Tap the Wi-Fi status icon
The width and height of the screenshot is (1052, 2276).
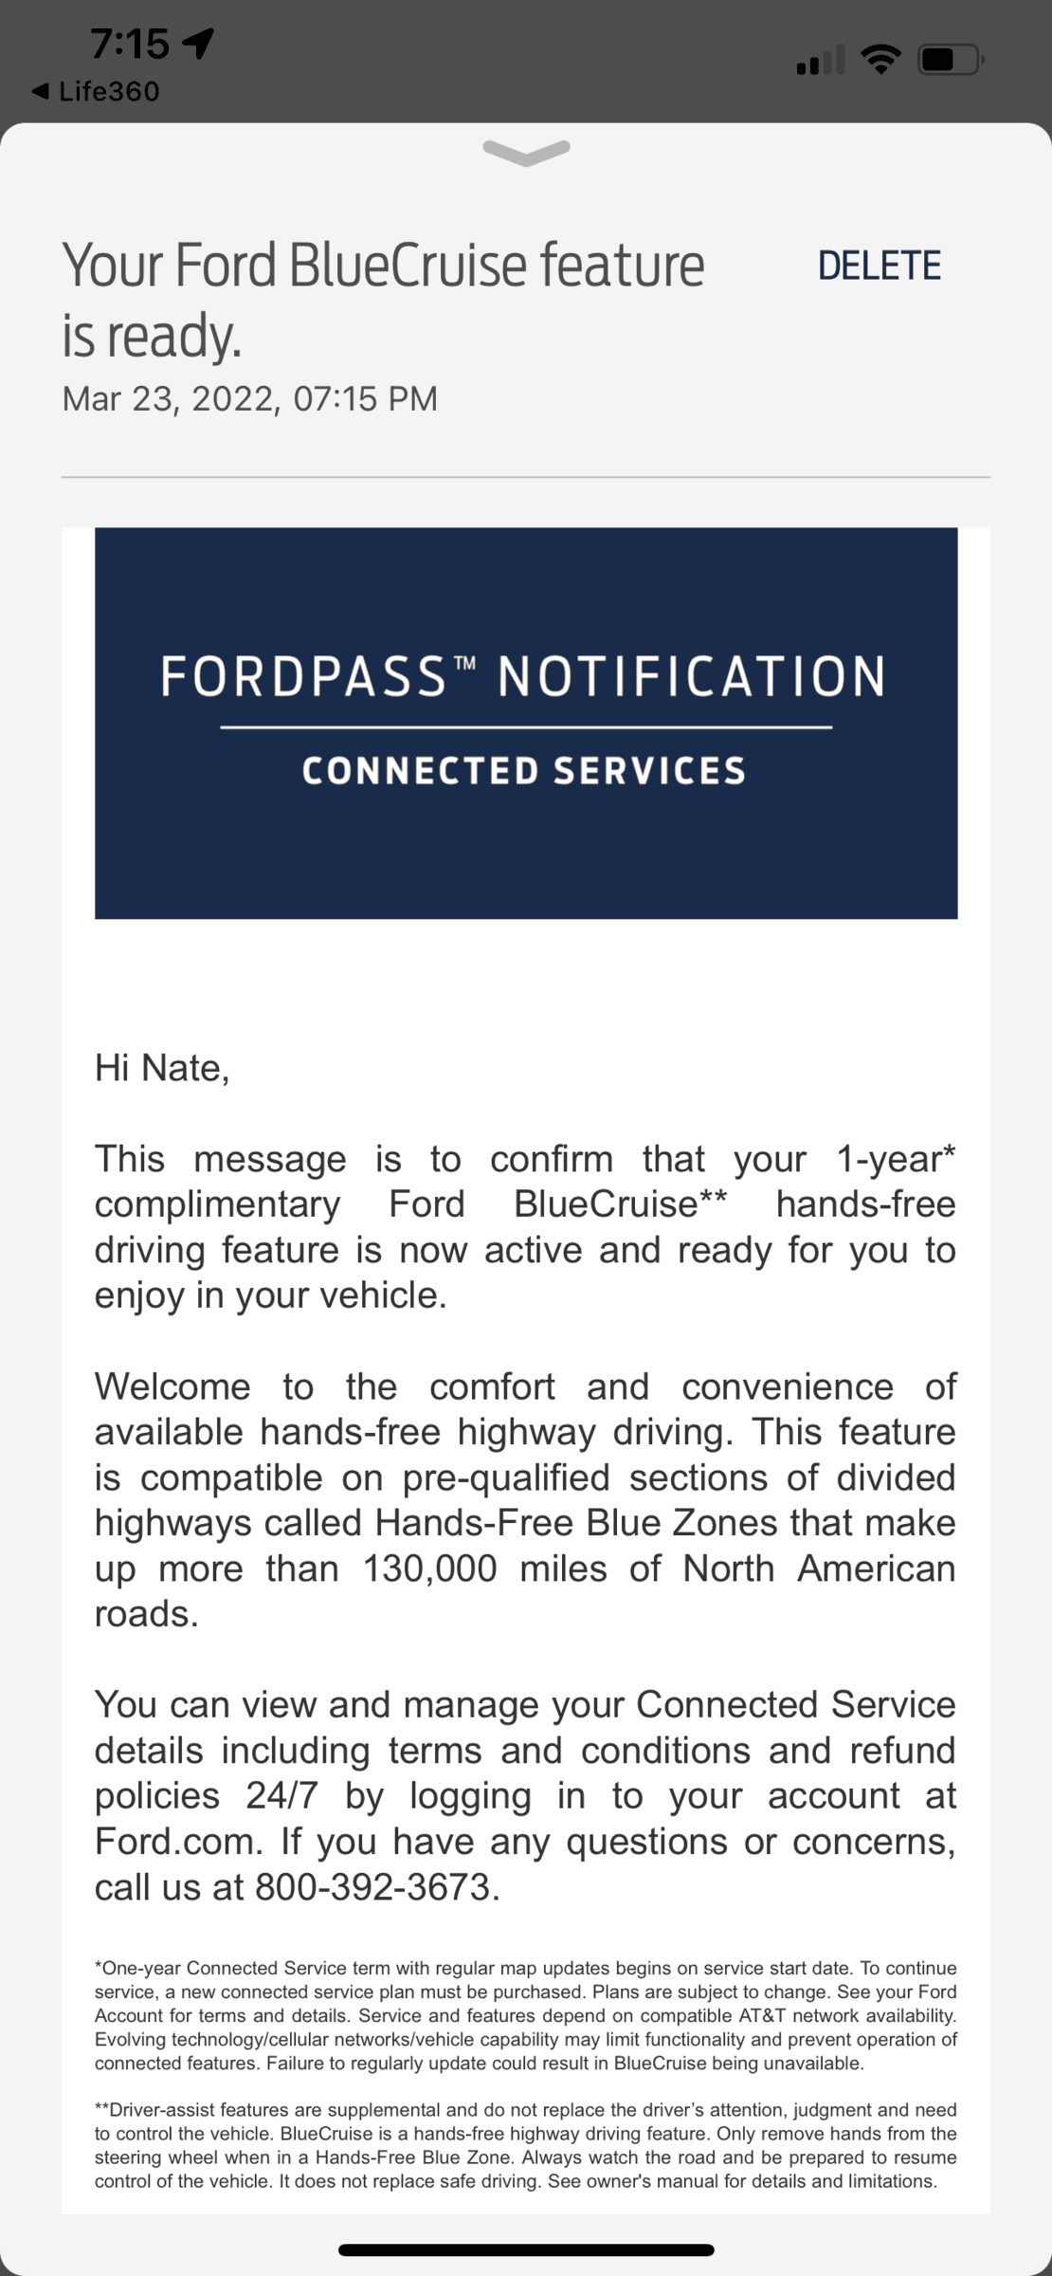[880, 61]
